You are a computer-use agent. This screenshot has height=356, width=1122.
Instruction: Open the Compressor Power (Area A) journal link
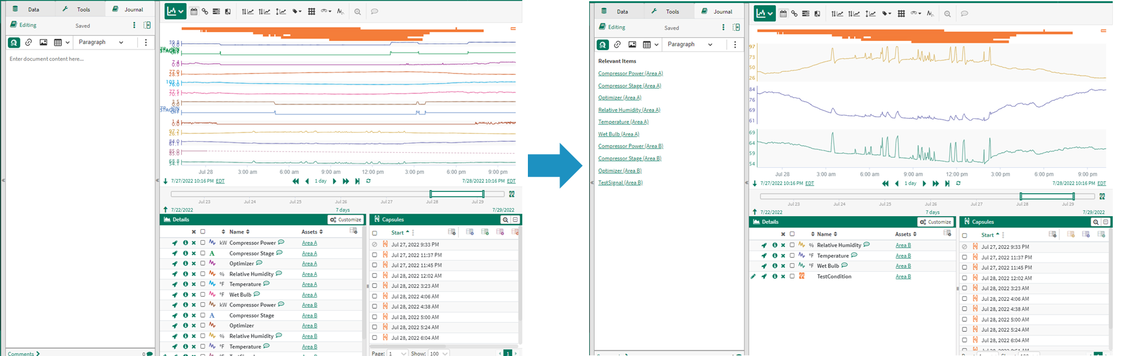630,74
